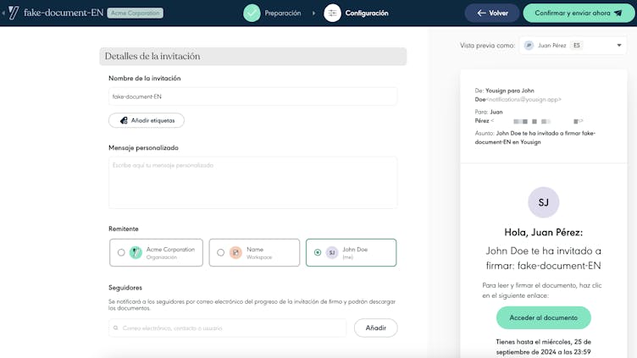The height and width of the screenshot is (358, 637).
Task: Go to the Preparación step label
Action: tap(283, 13)
